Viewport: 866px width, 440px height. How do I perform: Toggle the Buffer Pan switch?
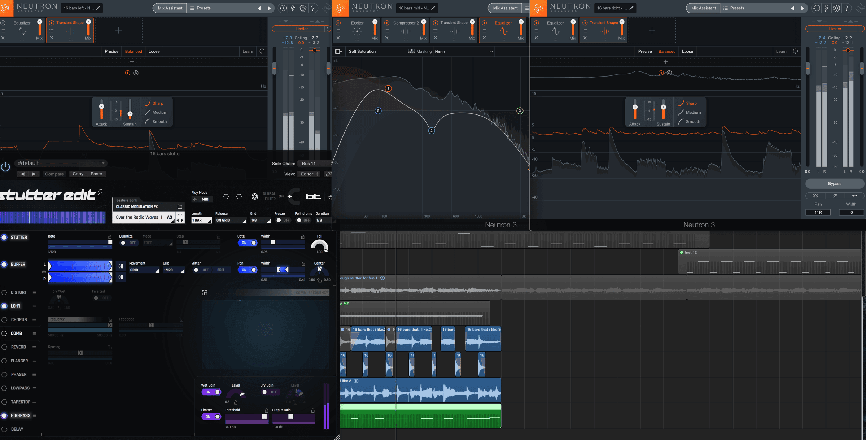[247, 270]
